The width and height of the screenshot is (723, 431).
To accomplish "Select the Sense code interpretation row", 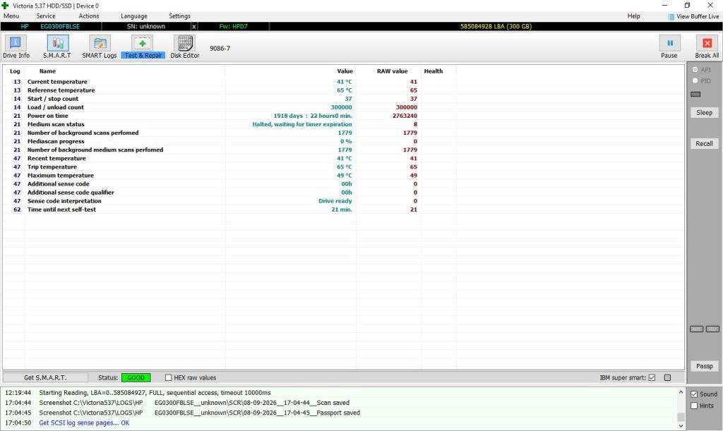I will pos(344,201).
